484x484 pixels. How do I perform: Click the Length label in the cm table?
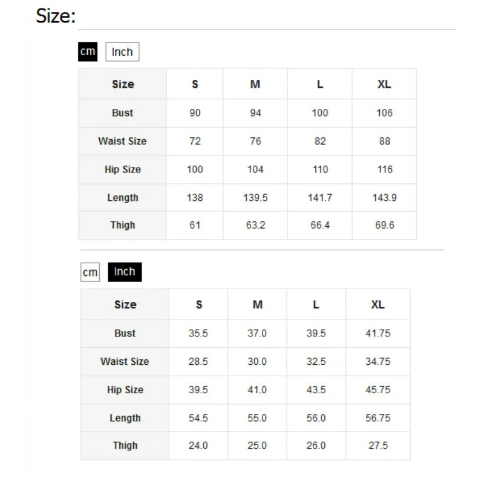(123, 198)
